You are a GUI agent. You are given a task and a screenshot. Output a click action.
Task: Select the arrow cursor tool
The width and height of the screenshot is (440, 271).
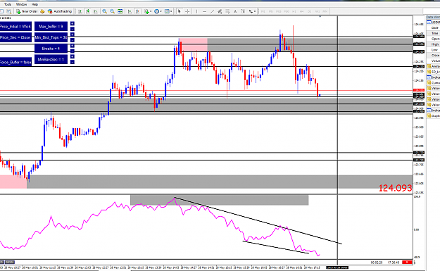click(x=179, y=11)
